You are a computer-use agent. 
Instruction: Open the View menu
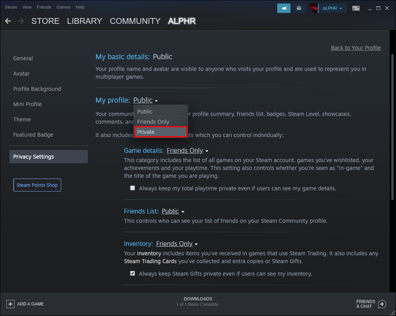point(27,7)
